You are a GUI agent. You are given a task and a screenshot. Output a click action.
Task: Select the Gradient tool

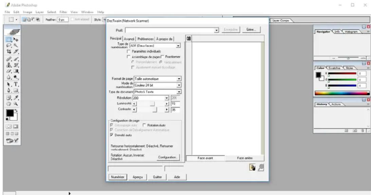pyautogui.click(x=16, y=71)
